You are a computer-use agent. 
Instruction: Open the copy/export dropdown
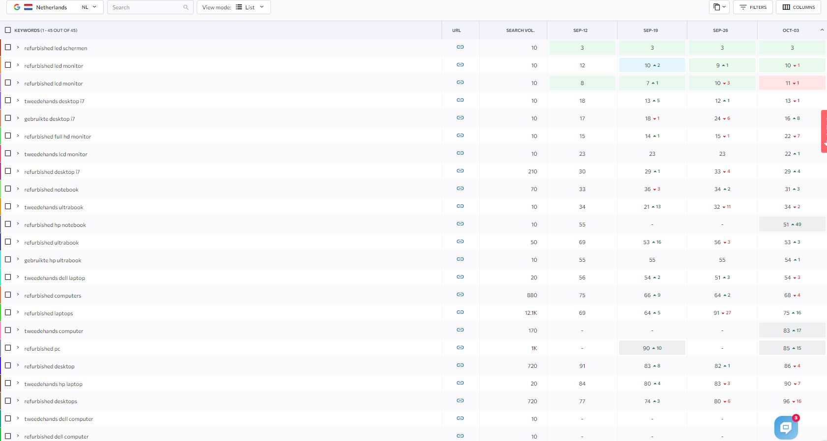pyautogui.click(x=719, y=7)
